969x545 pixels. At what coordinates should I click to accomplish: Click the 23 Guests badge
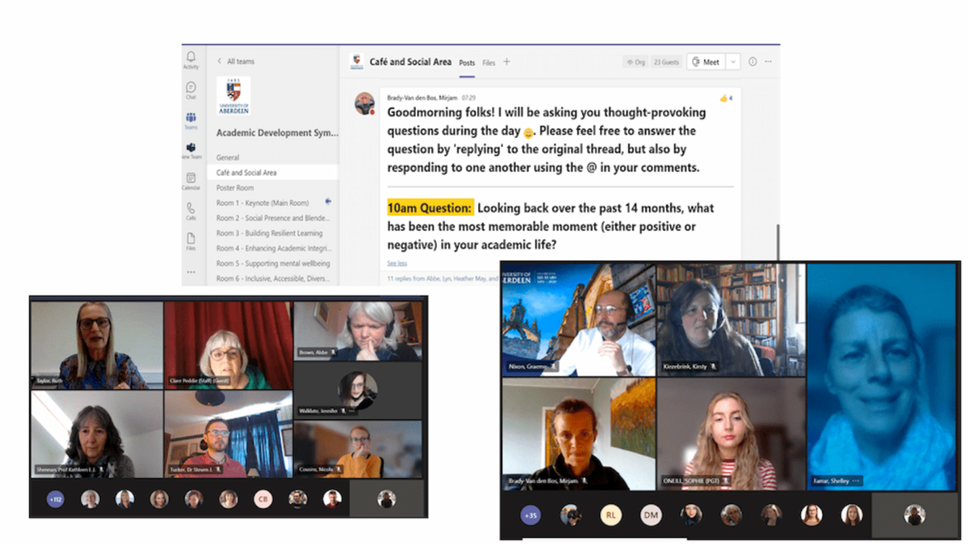(666, 61)
